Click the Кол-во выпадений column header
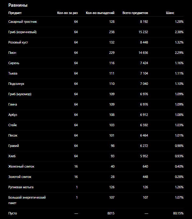The image size is (192, 219). (100, 13)
